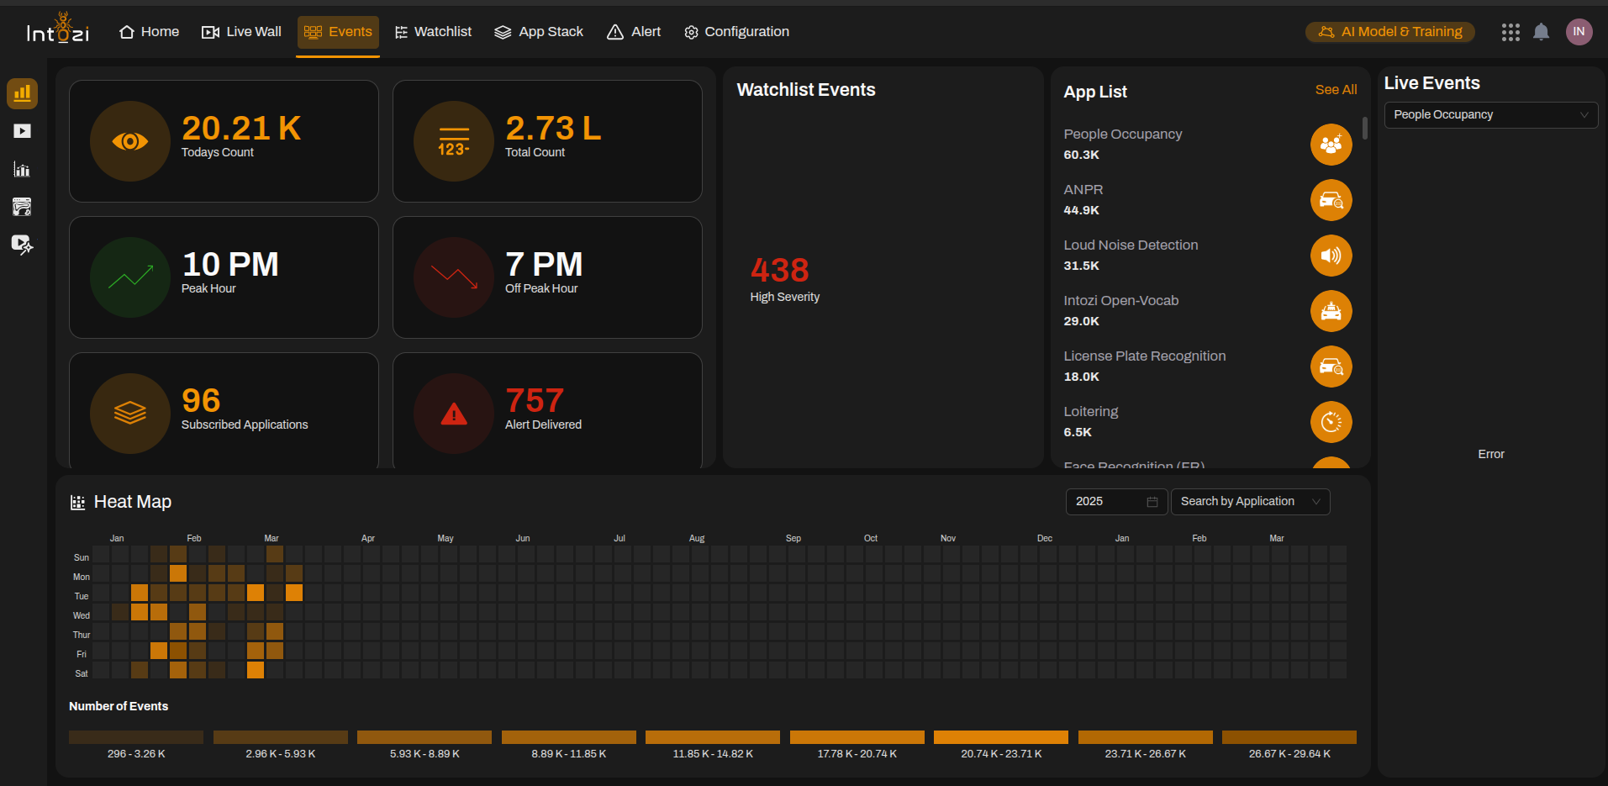The width and height of the screenshot is (1608, 786).
Task: Click the See All link
Action: click(x=1336, y=90)
